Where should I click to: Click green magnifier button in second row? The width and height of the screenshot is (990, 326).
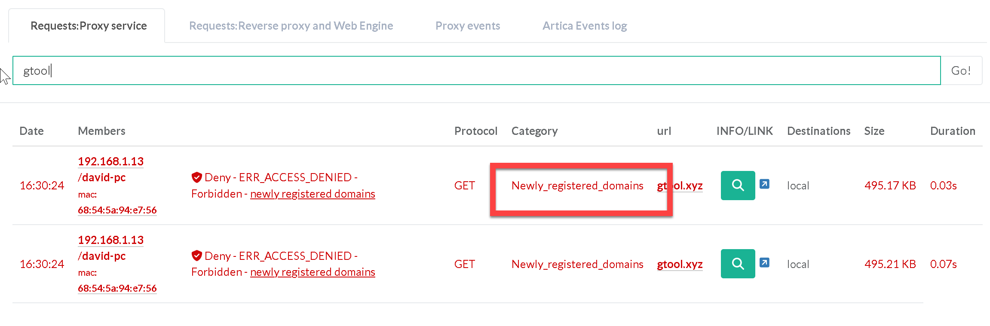click(x=738, y=264)
